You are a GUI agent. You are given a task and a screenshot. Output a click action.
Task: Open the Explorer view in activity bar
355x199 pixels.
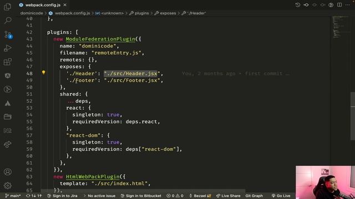click(7, 7)
